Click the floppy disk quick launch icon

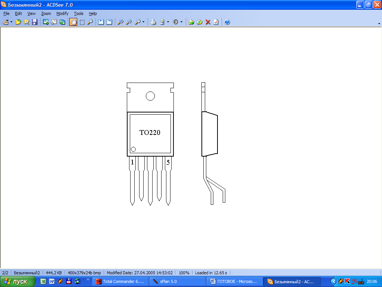click(69, 281)
